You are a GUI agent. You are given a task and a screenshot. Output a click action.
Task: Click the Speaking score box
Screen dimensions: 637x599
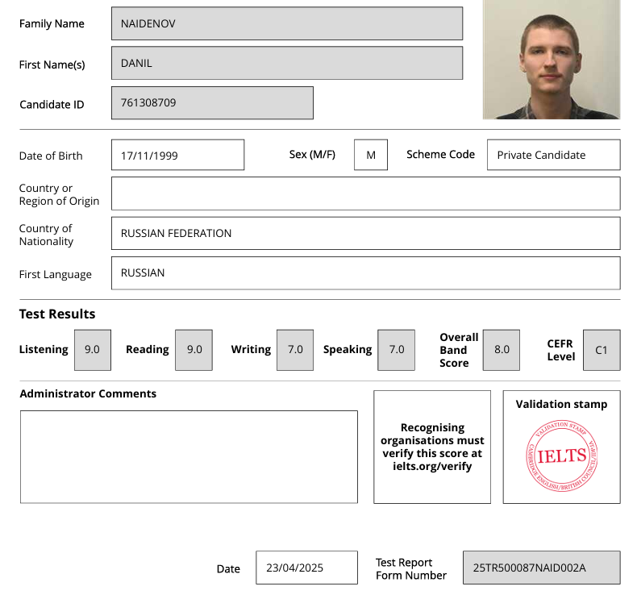[x=396, y=350]
